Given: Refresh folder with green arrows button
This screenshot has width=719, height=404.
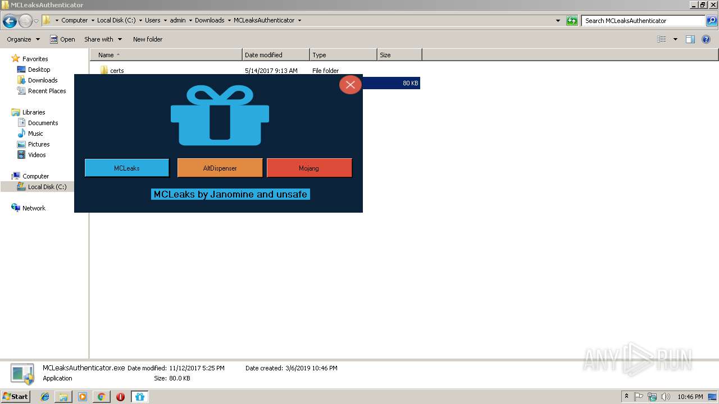Looking at the screenshot, I should 572,21.
